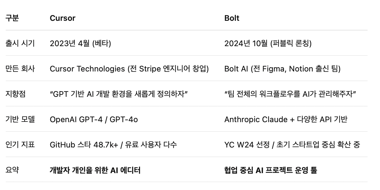Select the 만든 회사 row label
The image size is (380, 190).
[x=20, y=69]
